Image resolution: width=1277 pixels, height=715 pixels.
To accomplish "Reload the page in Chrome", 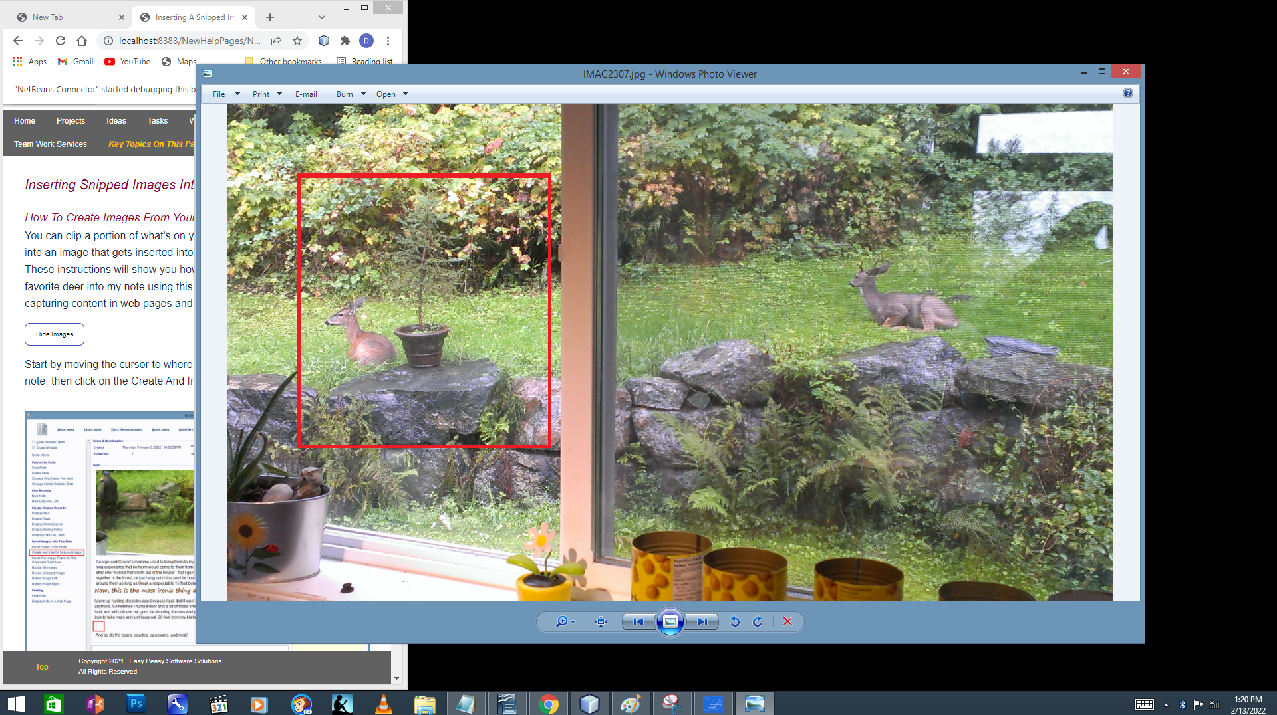I will [x=61, y=41].
